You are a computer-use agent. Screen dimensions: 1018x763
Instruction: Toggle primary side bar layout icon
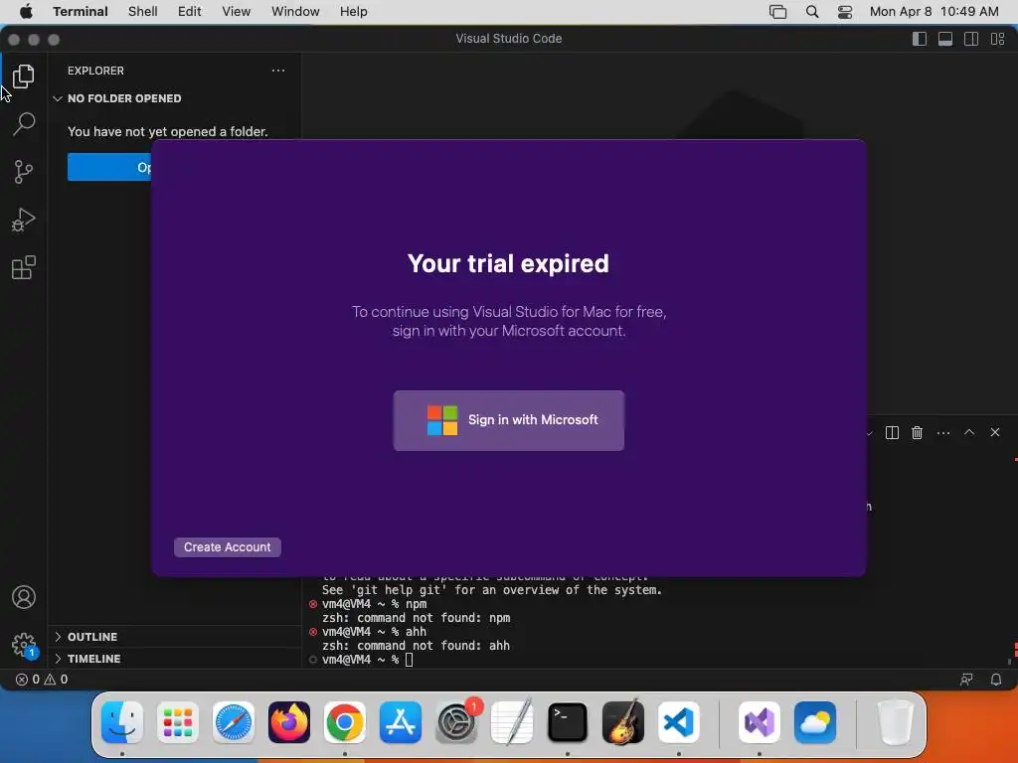[x=920, y=39]
